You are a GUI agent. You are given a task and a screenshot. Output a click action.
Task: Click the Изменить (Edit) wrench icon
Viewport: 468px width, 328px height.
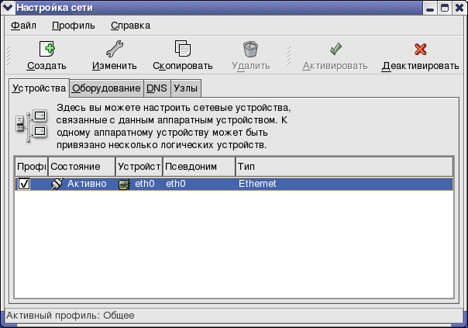[x=115, y=50]
